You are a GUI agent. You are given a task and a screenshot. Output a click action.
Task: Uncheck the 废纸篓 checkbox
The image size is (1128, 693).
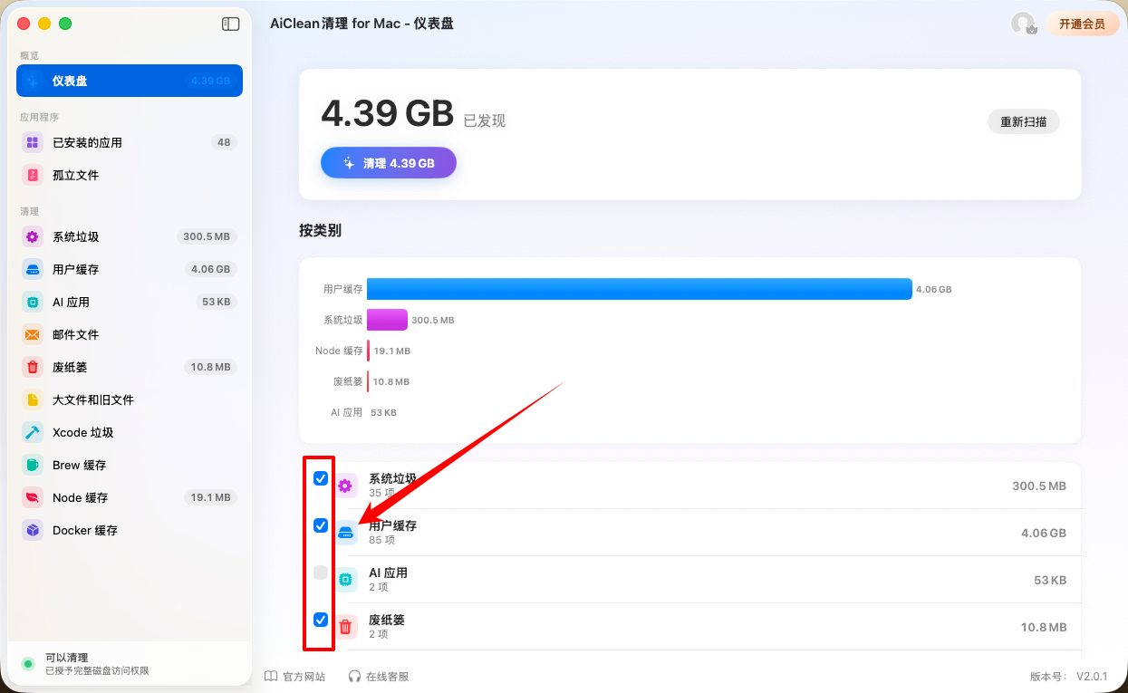[x=321, y=620]
